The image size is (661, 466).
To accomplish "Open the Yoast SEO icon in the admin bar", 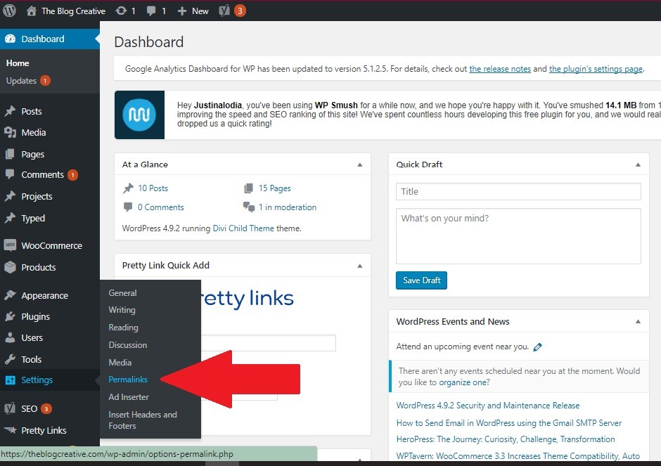I will click(224, 11).
